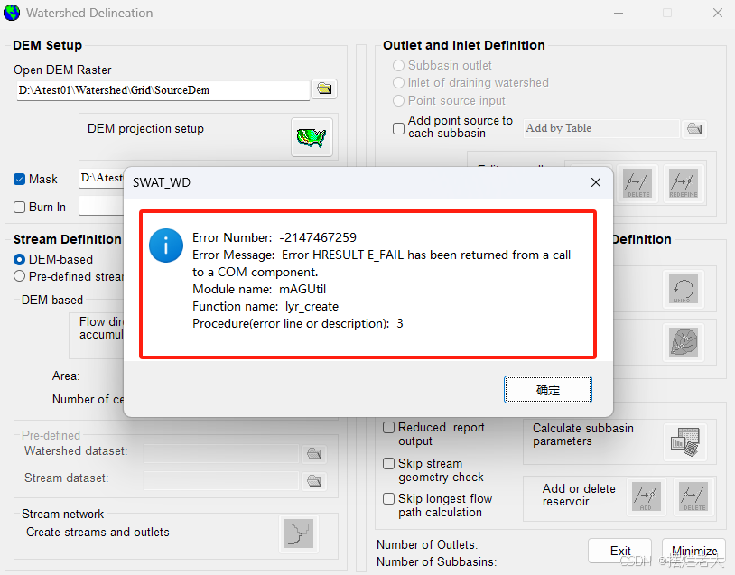735x575 pixels.
Task: Select the DEM-based radio button
Action: (19, 259)
